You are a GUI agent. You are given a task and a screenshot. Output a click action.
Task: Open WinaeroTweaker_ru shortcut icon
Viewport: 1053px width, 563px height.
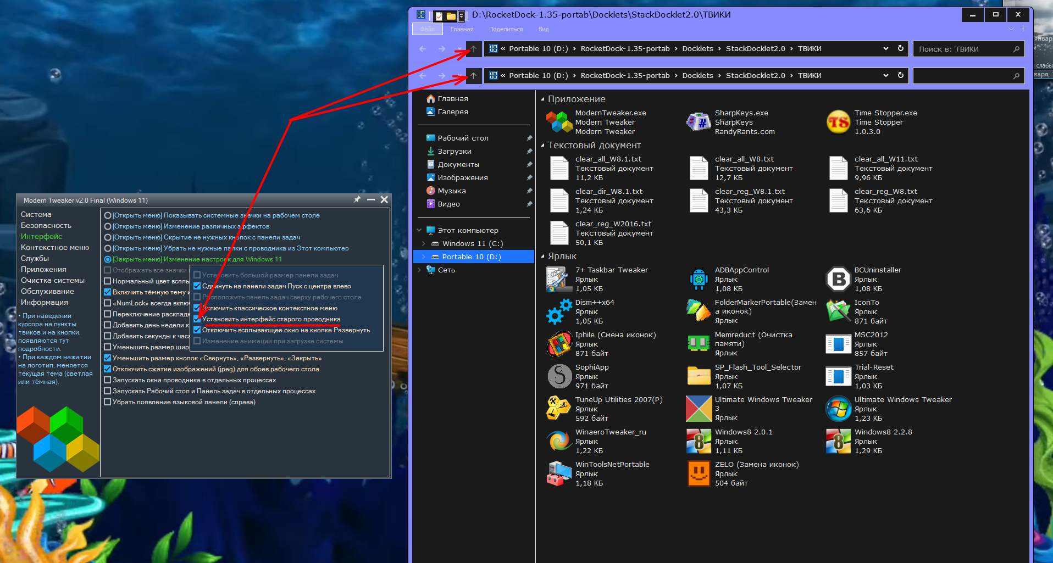559,441
